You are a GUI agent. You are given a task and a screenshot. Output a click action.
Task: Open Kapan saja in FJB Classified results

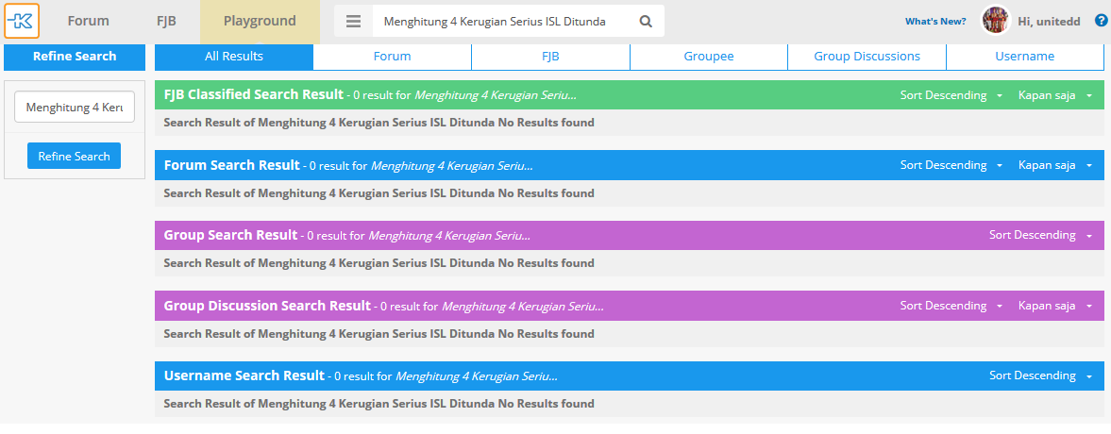[x=1055, y=95]
